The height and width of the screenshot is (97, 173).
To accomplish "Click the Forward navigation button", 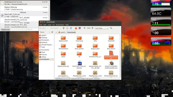I will coord(54,28).
